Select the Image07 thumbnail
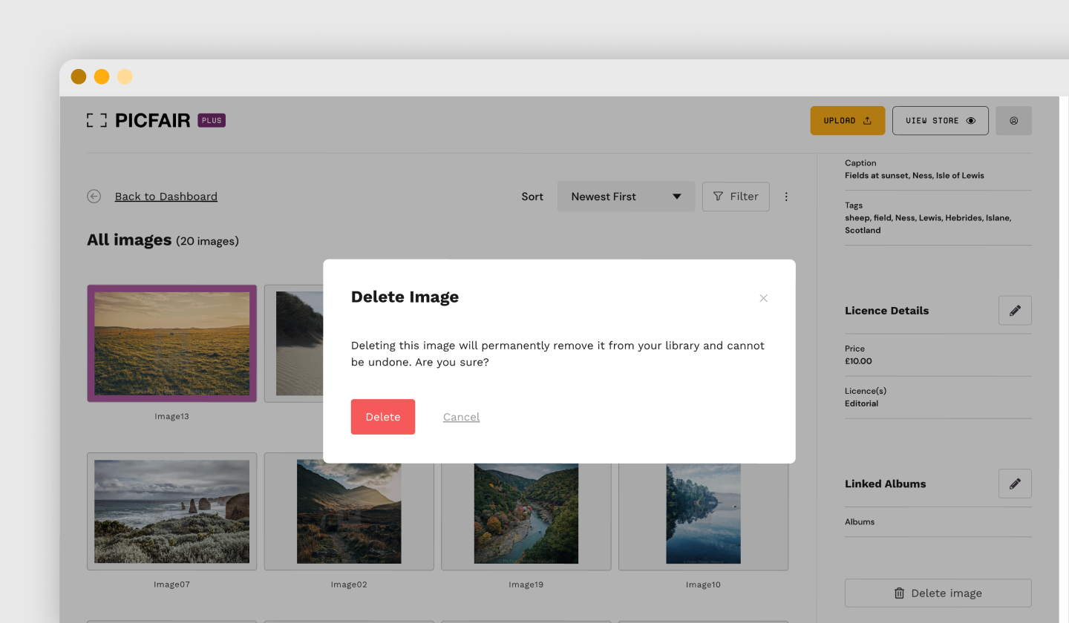The height and width of the screenshot is (623, 1069). pos(172,512)
